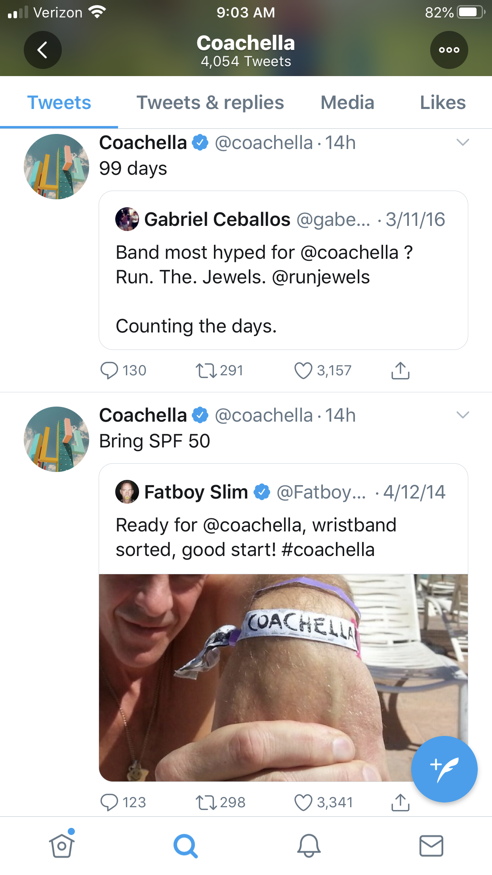Screen dimensions: 492x875
Task: Share the "99 days" tweet
Action: (400, 371)
